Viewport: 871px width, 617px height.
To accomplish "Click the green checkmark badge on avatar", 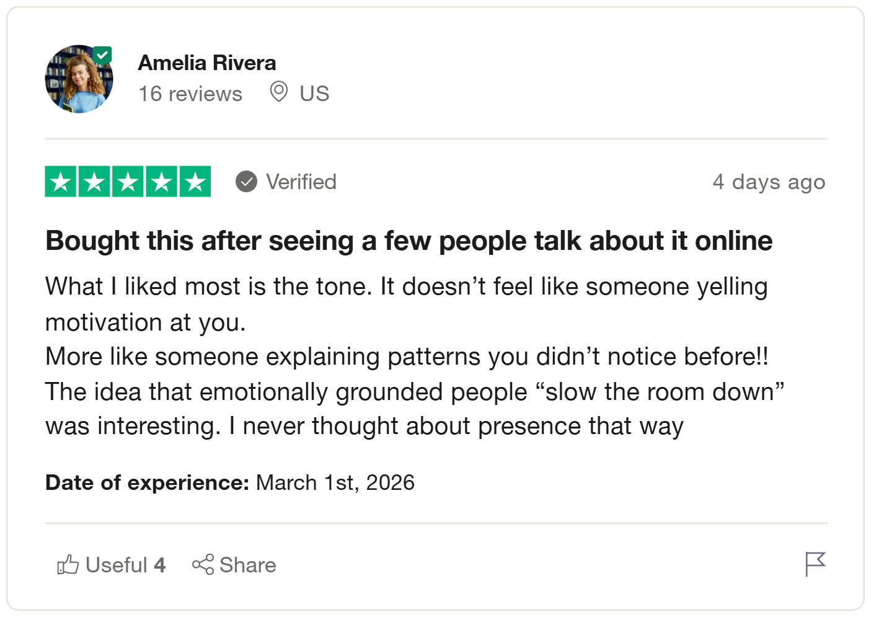I will [x=102, y=55].
